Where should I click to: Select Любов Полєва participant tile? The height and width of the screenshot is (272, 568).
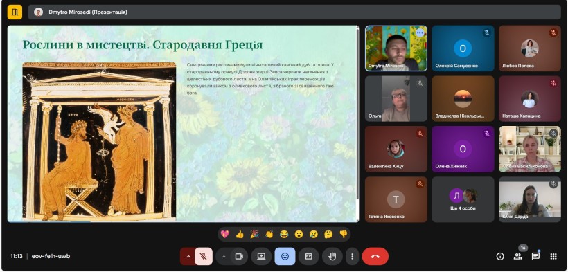[x=530, y=48]
